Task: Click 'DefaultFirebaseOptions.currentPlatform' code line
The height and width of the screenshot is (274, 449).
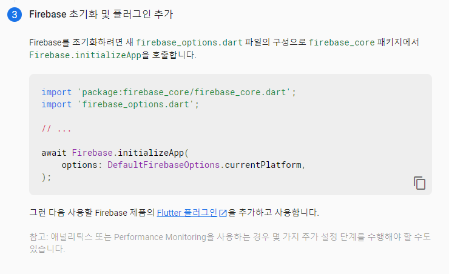Action: (x=183, y=165)
